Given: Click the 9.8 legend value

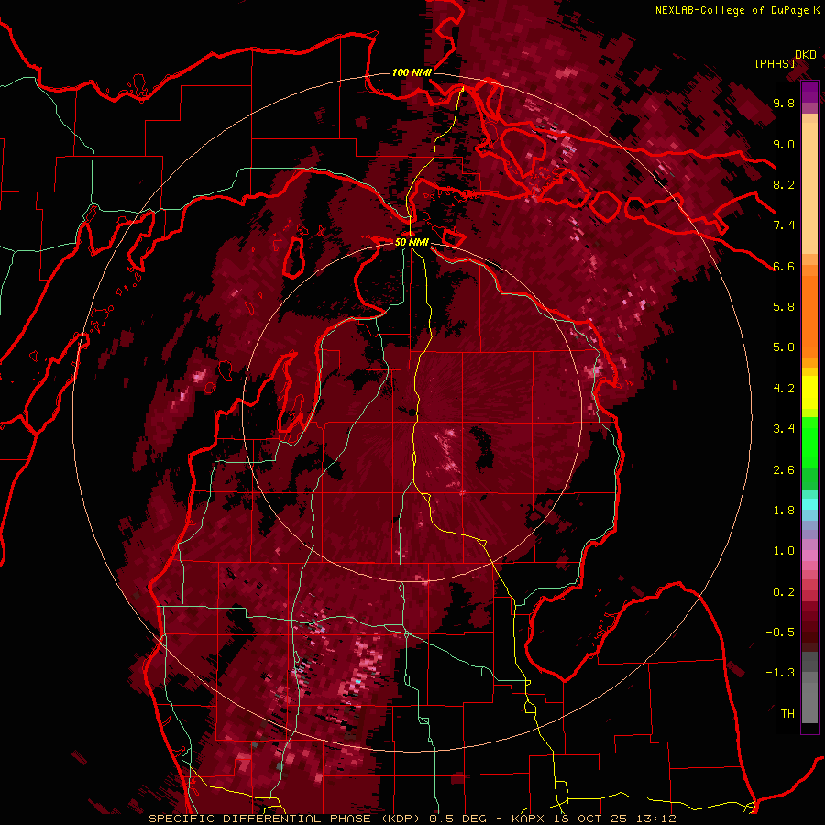Looking at the screenshot, I should 784,103.
